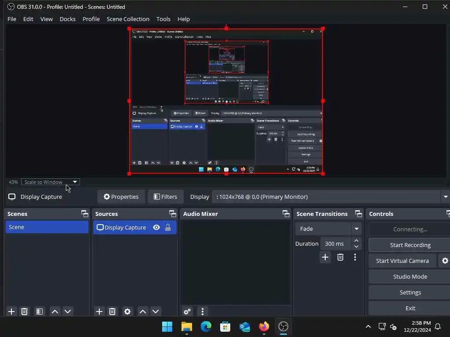The height and width of the screenshot is (337, 450).
Task: Open Windows Start menu
Action: [x=167, y=326]
